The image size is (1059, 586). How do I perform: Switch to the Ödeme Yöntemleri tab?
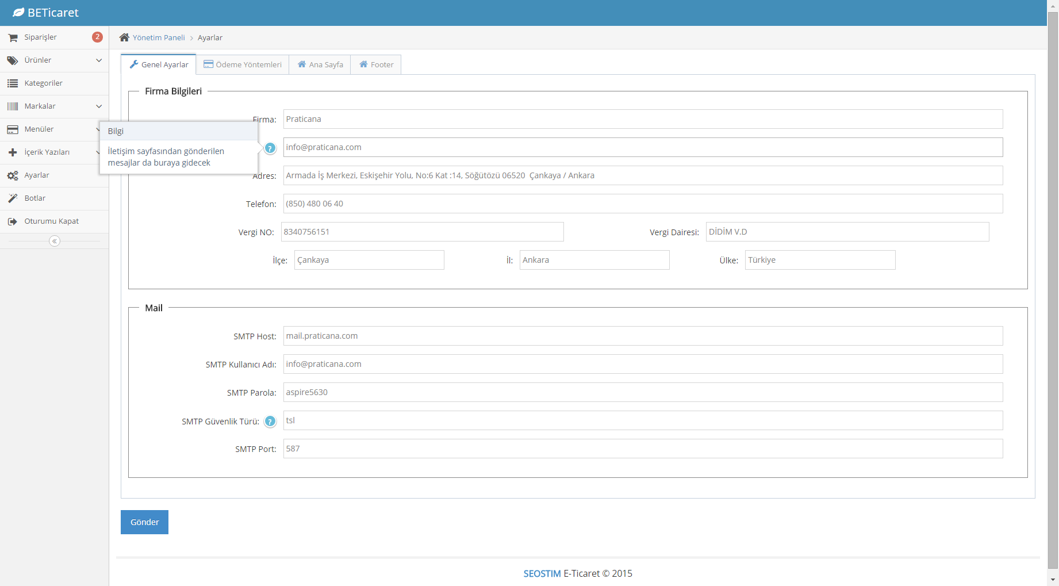243,64
